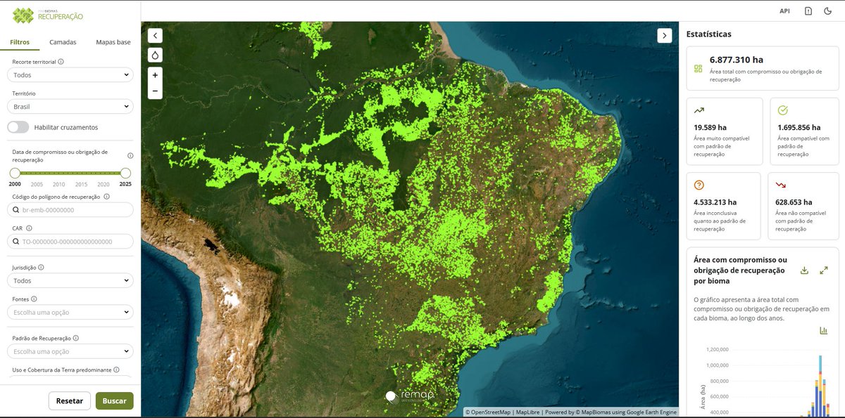The height and width of the screenshot is (418, 845).
Task: Click the 1.695.856 ha value
Action: click(799, 128)
